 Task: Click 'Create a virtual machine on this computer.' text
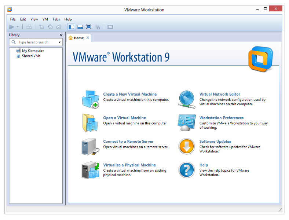click(136, 100)
